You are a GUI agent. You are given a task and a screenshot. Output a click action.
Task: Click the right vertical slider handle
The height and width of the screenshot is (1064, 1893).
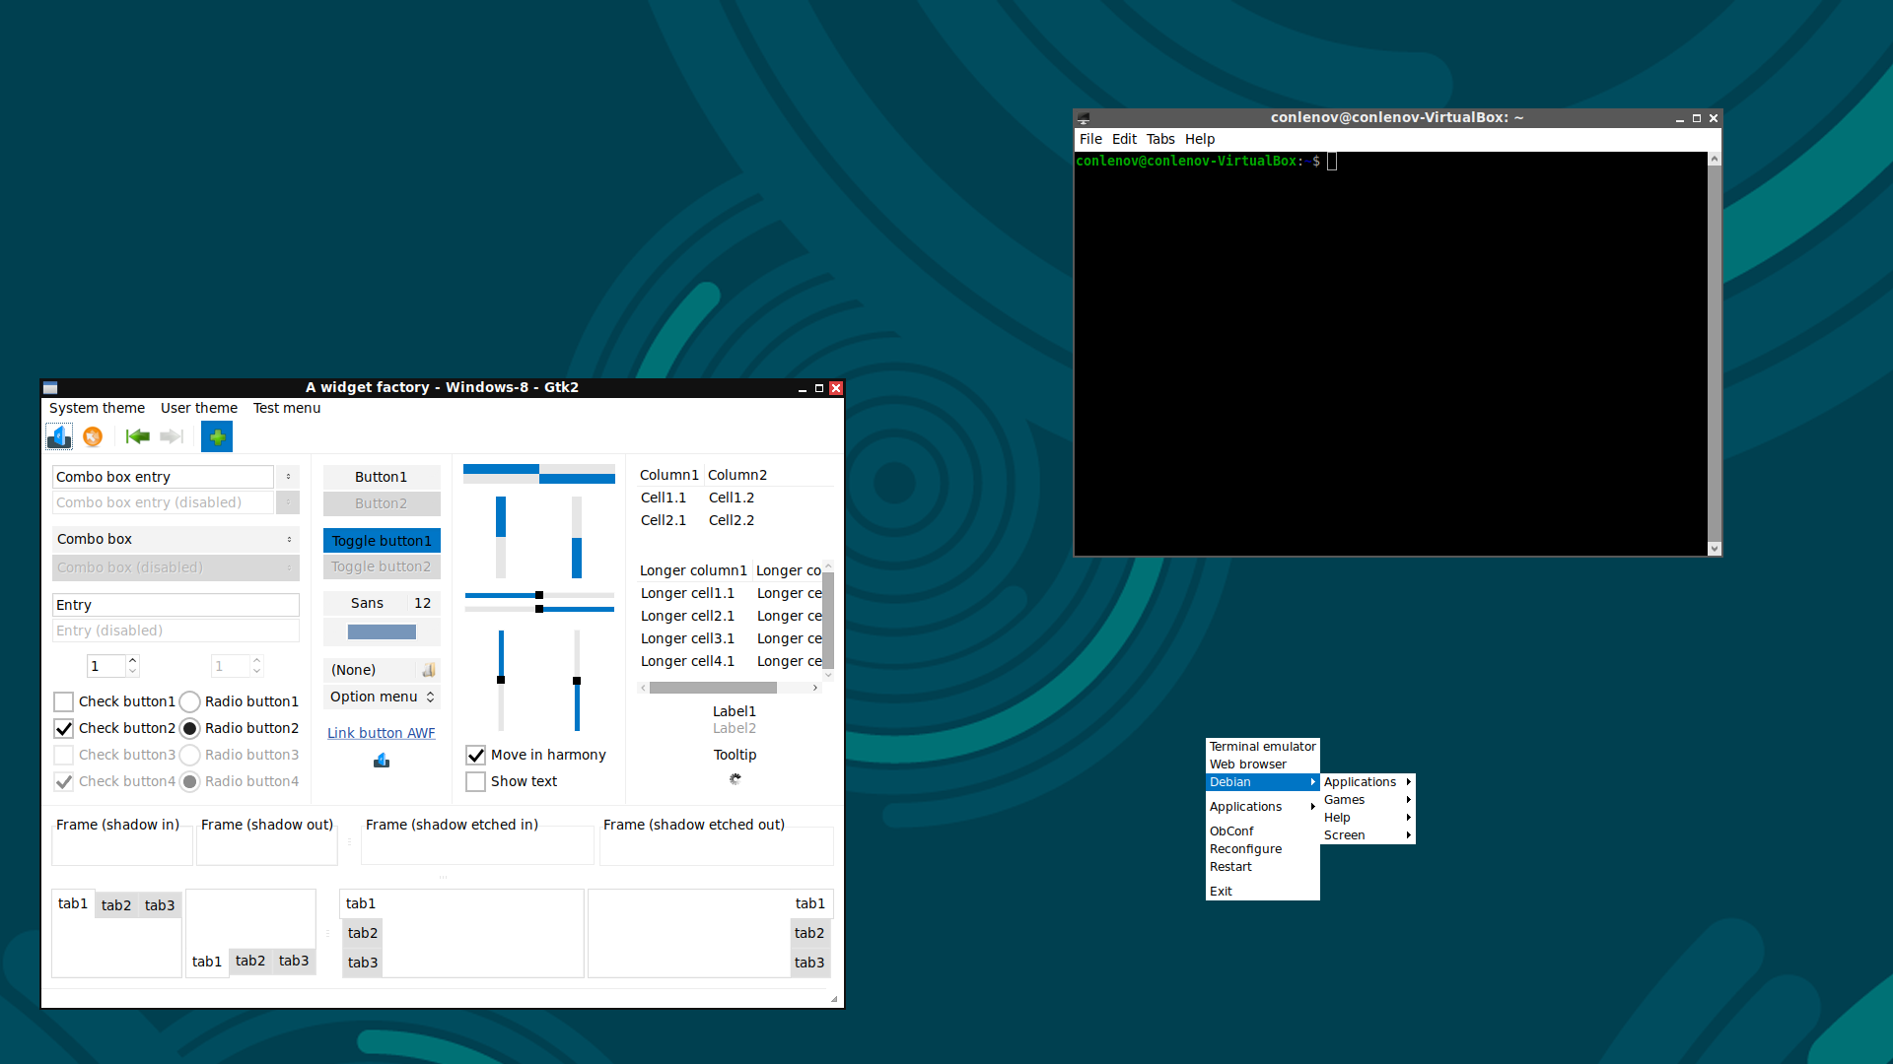(x=577, y=681)
